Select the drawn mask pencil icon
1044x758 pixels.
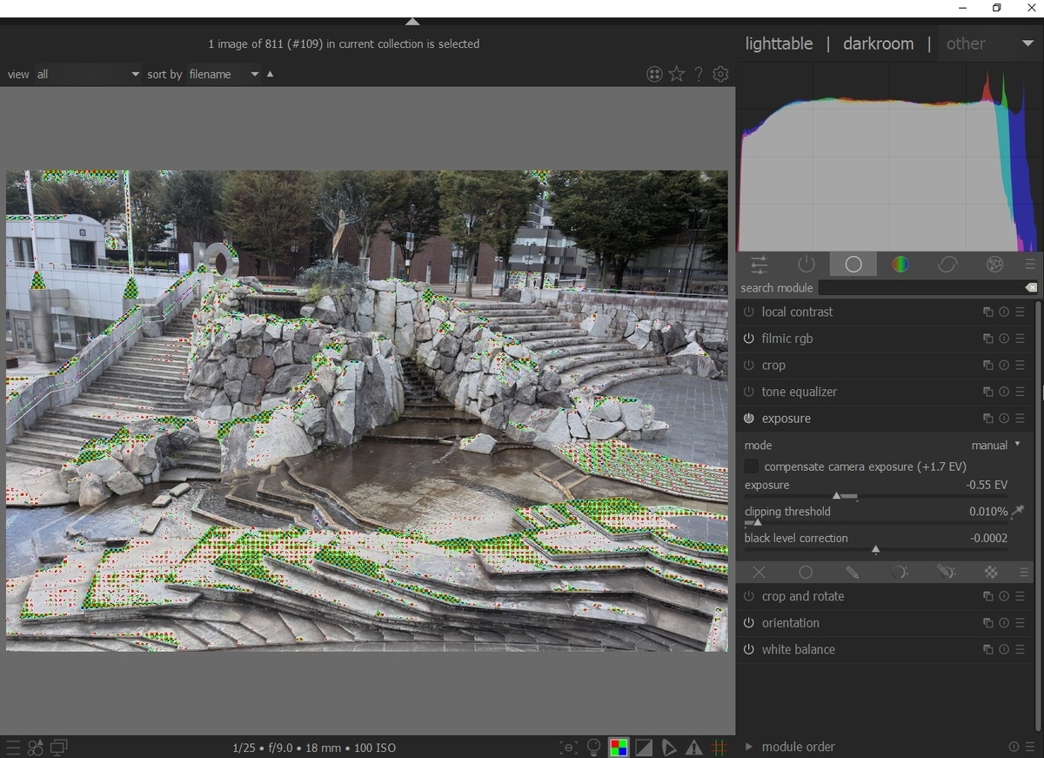853,572
